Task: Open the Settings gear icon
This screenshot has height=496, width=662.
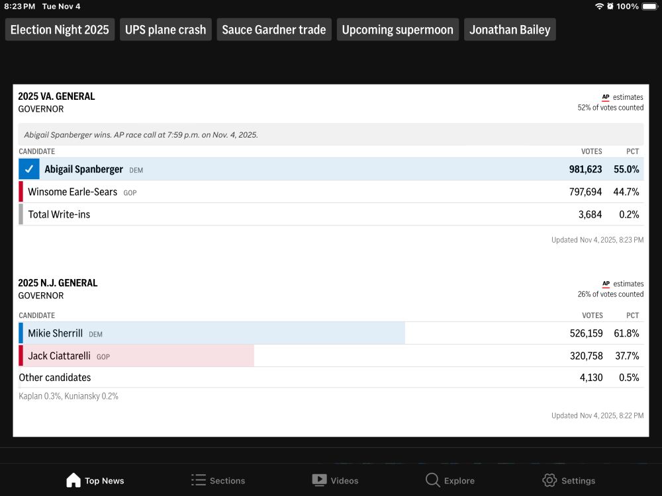Action: pyautogui.click(x=549, y=480)
